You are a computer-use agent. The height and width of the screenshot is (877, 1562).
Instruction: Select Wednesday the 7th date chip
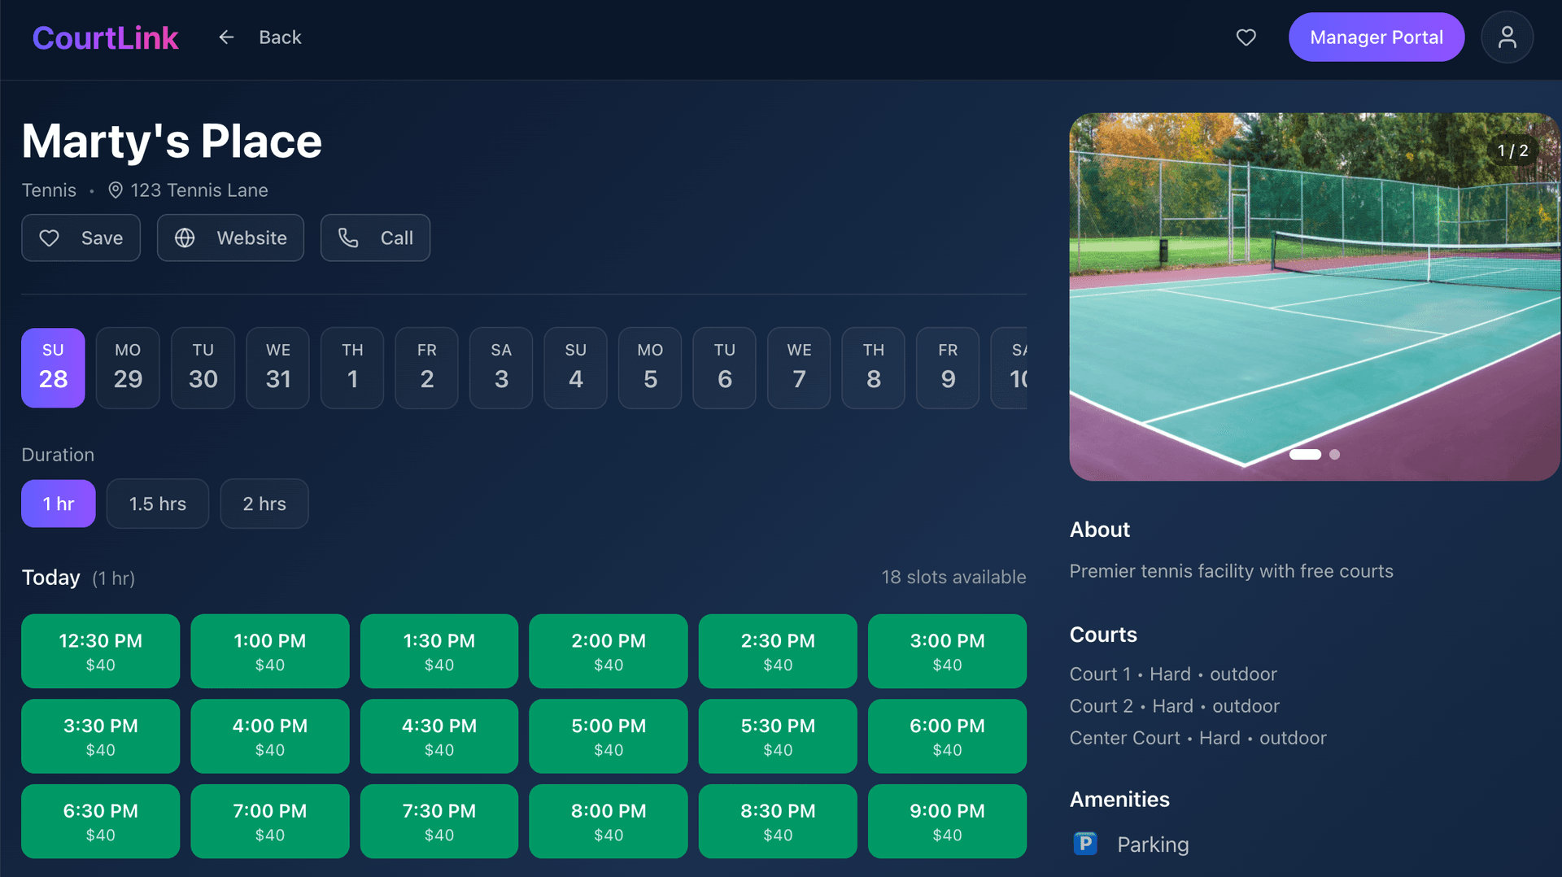point(798,368)
